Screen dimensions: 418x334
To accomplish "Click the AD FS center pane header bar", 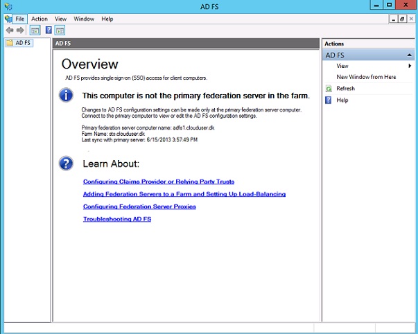I will coord(186,43).
